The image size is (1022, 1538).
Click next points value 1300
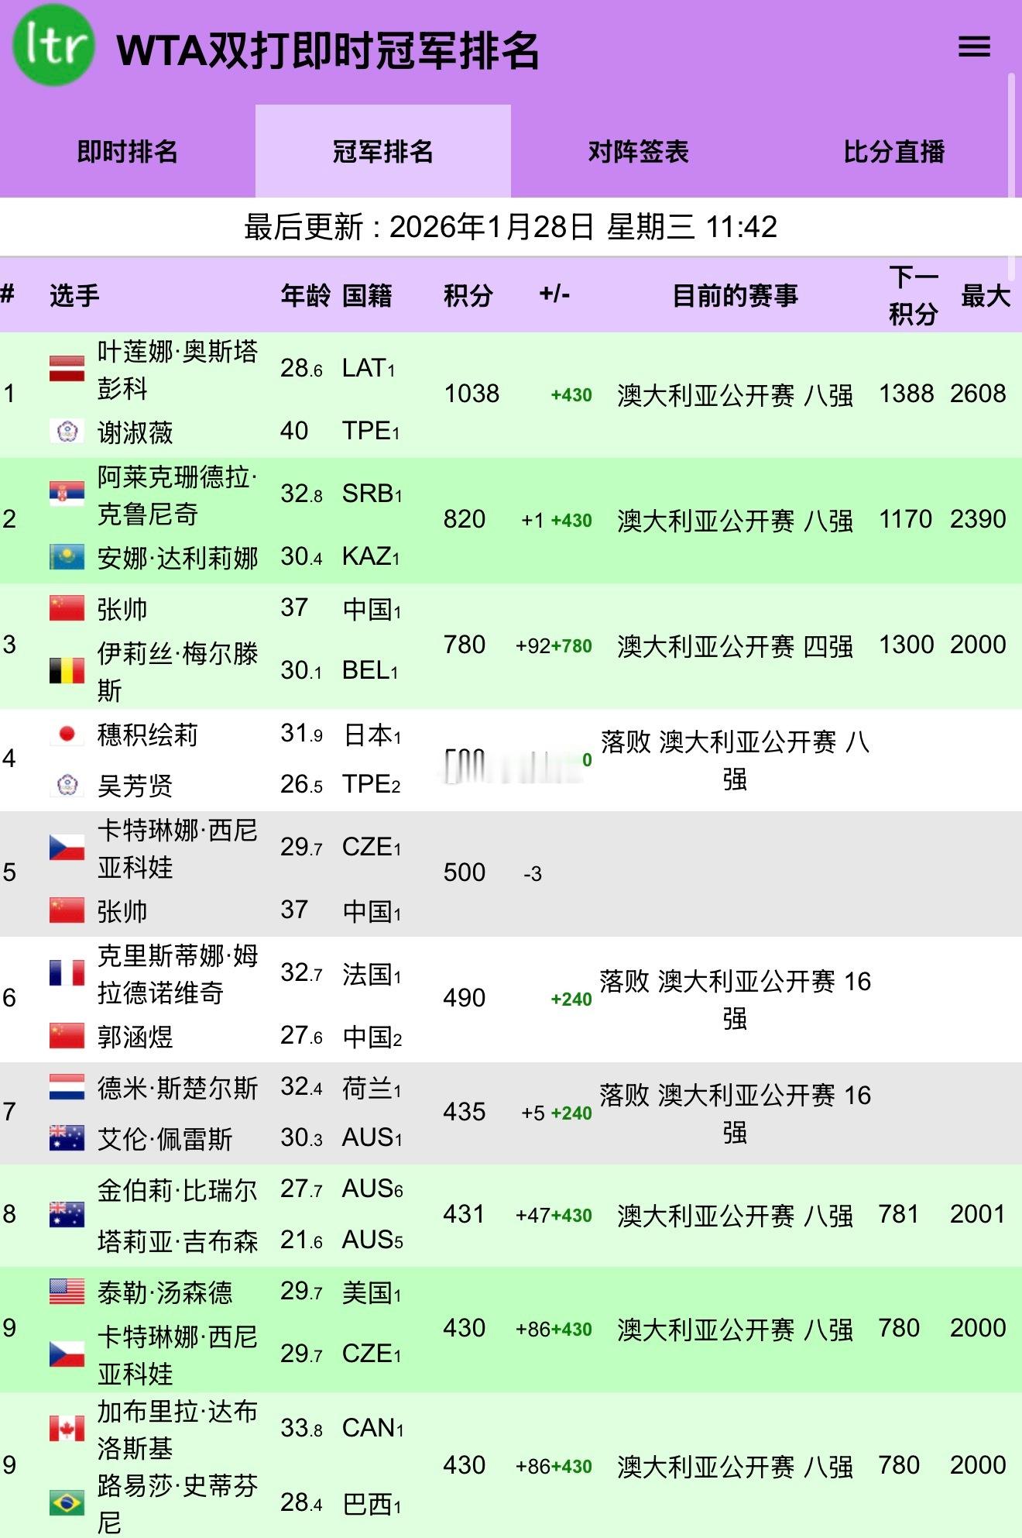point(907,645)
